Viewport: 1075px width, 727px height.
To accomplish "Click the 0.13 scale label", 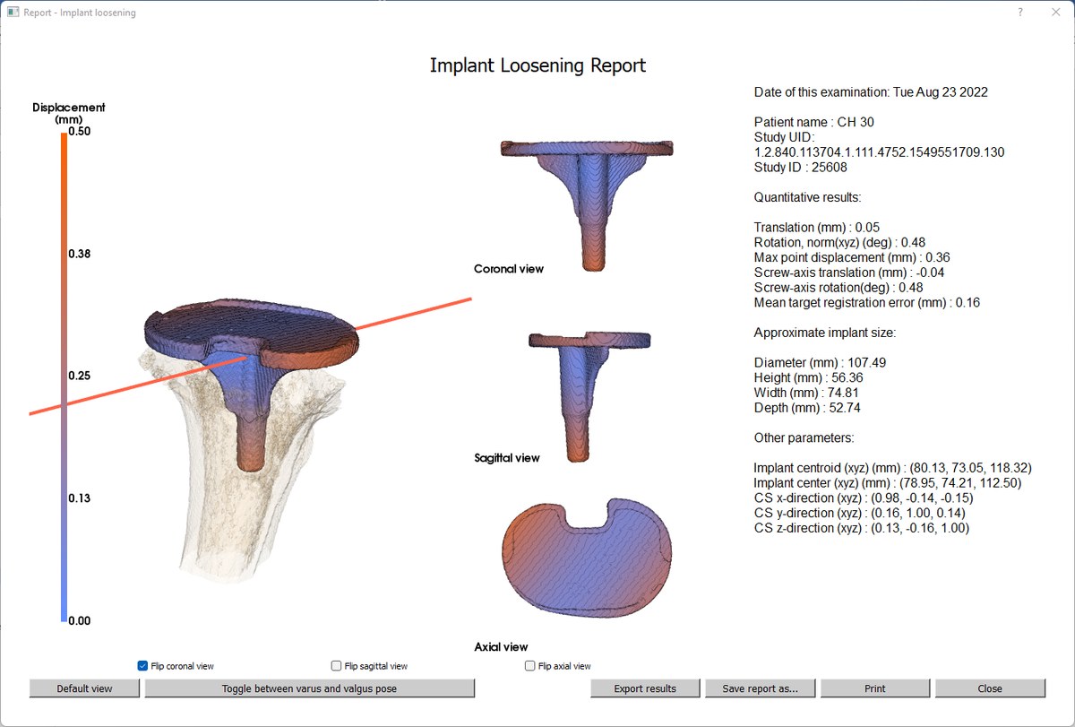I will pyautogui.click(x=80, y=498).
